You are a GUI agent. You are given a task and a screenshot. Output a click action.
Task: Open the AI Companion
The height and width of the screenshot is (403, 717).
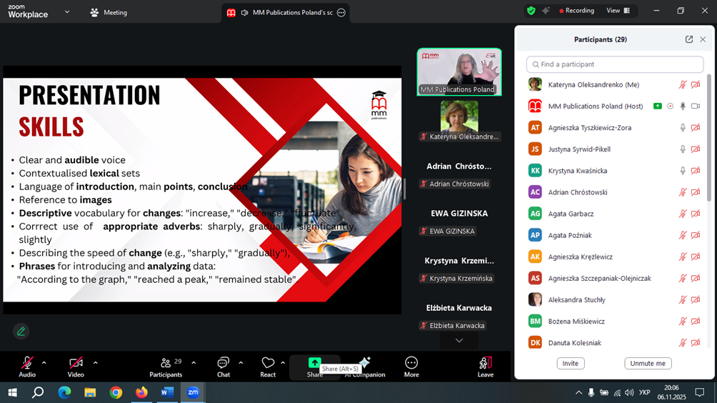[x=365, y=366]
